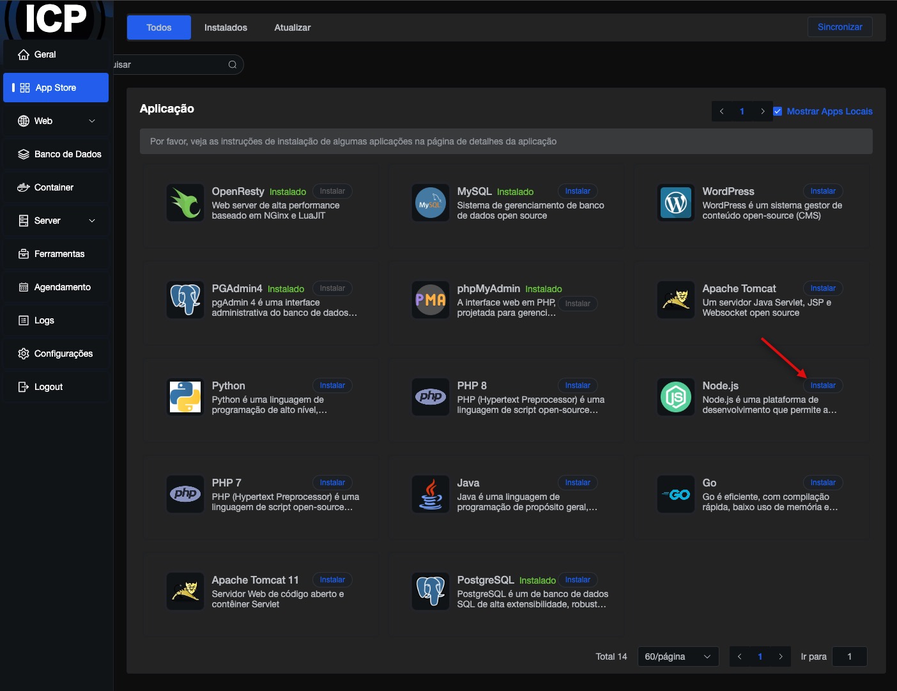Image resolution: width=897 pixels, height=691 pixels.
Task: Click the Apache Tomcat cat icon
Action: tap(676, 300)
